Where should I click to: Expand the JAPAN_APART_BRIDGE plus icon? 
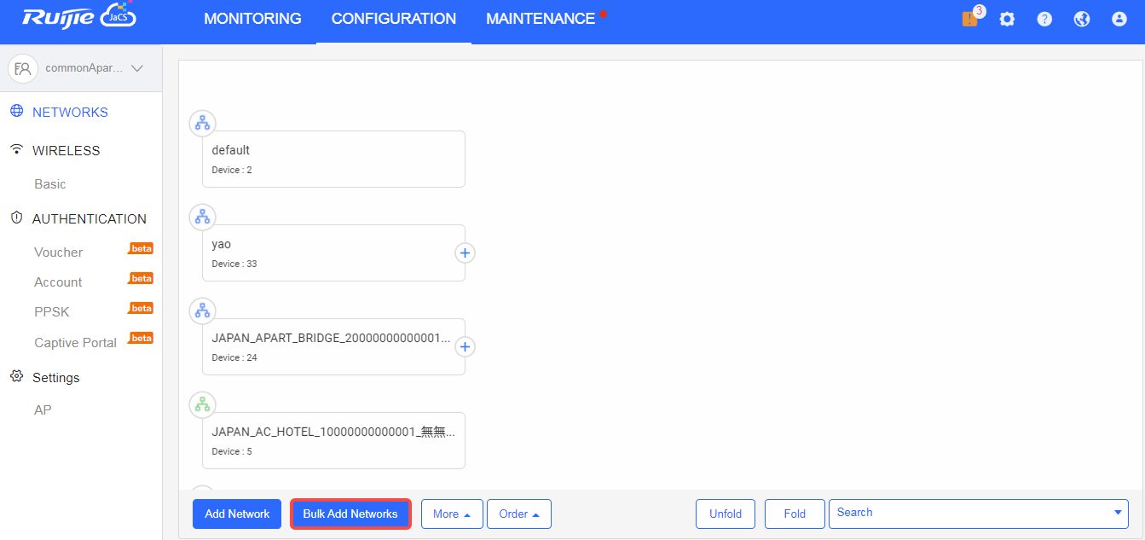[465, 346]
